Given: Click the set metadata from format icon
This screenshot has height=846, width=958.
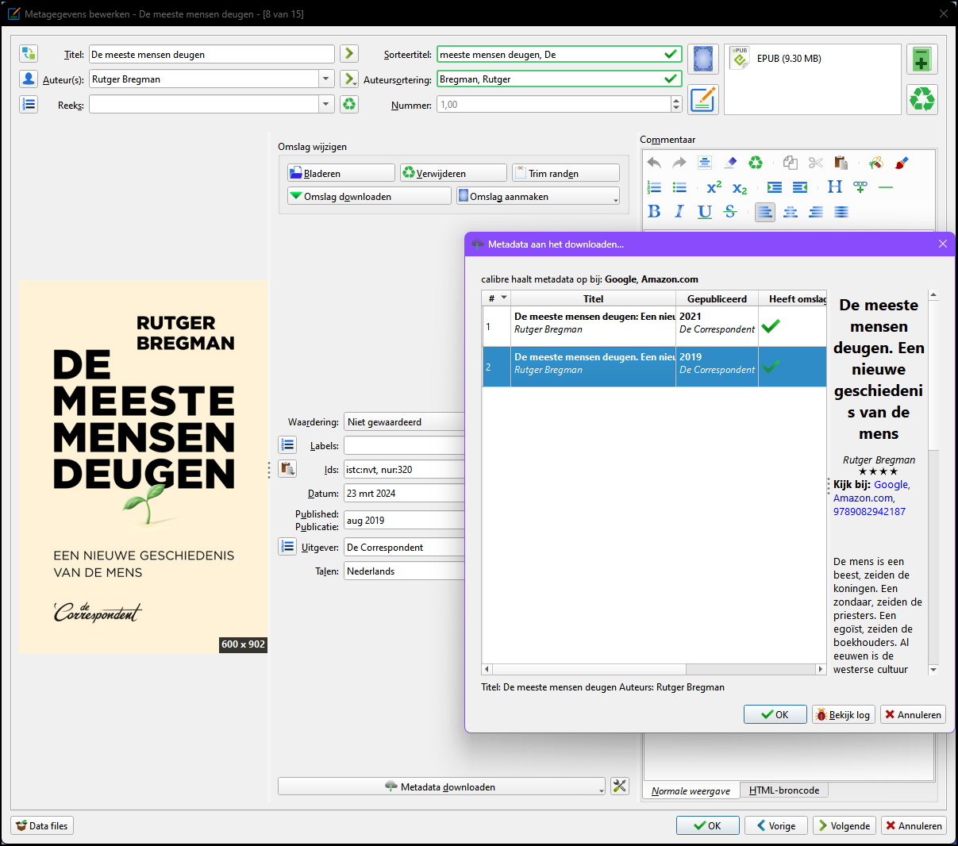Looking at the screenshot, I should pyautogui.click(x=703, y=99).
